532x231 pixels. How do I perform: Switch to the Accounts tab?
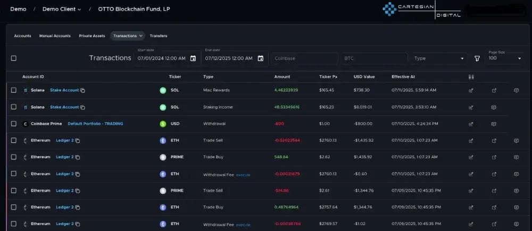22,36
